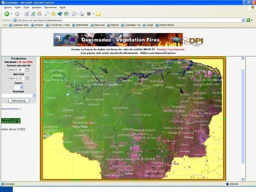The height and width of the screenshot is (192, 256).
Task: Open the Queimadas-Cptec links bar shortcut
Action: pyautogui.click(x=19, y=25)
